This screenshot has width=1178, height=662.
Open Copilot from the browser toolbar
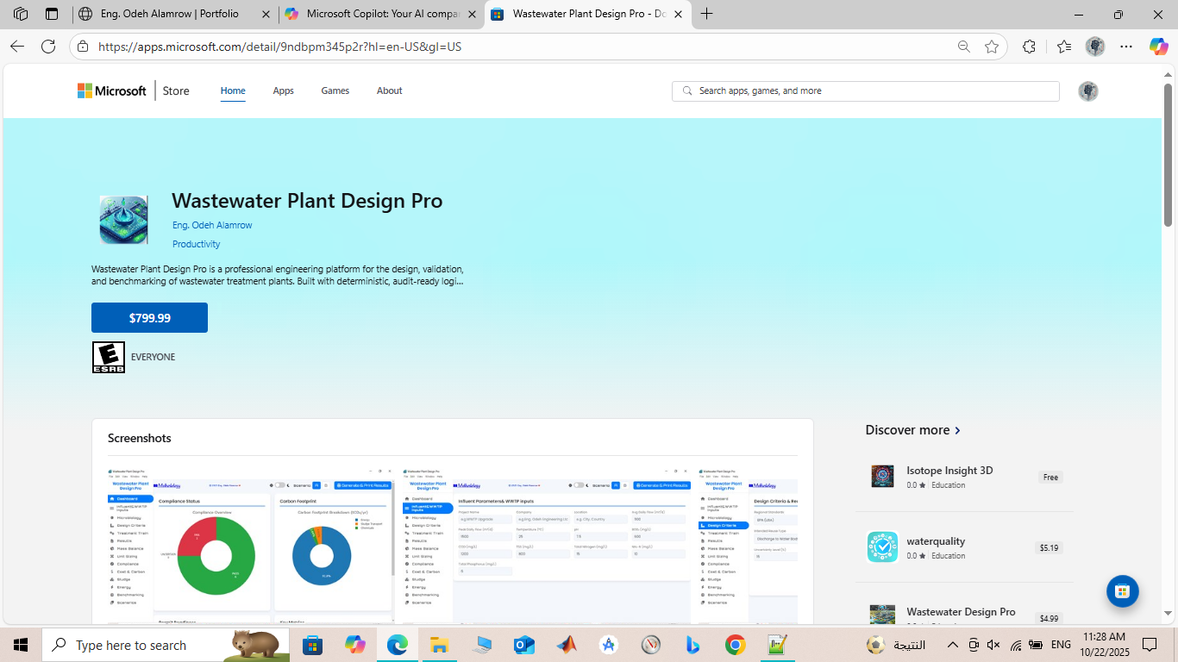tap(1158, 47)
